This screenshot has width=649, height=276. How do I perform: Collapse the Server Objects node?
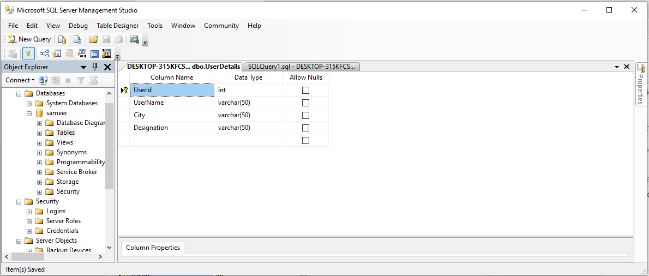[x=19, y=241]
